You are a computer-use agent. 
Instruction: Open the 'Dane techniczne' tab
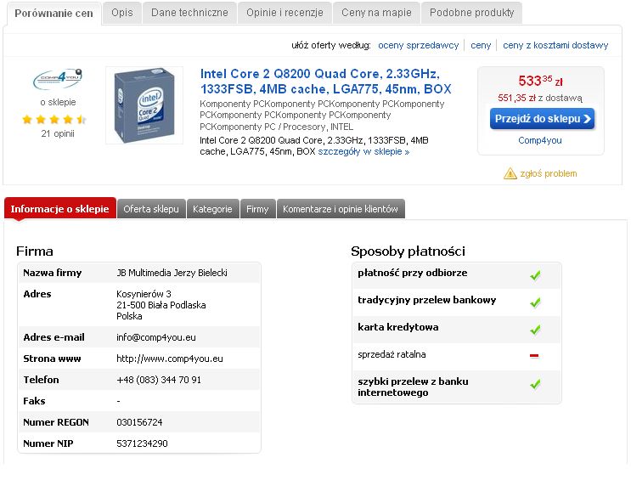click(x=189, y=13)
